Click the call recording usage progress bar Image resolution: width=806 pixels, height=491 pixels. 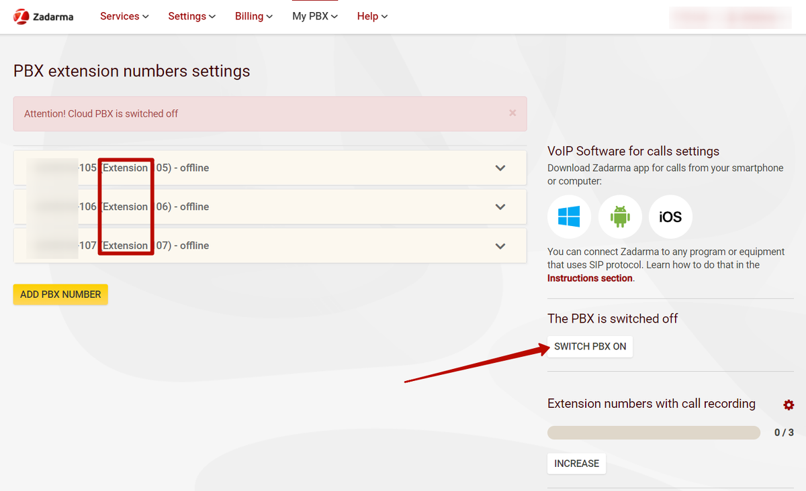[654, 433]
